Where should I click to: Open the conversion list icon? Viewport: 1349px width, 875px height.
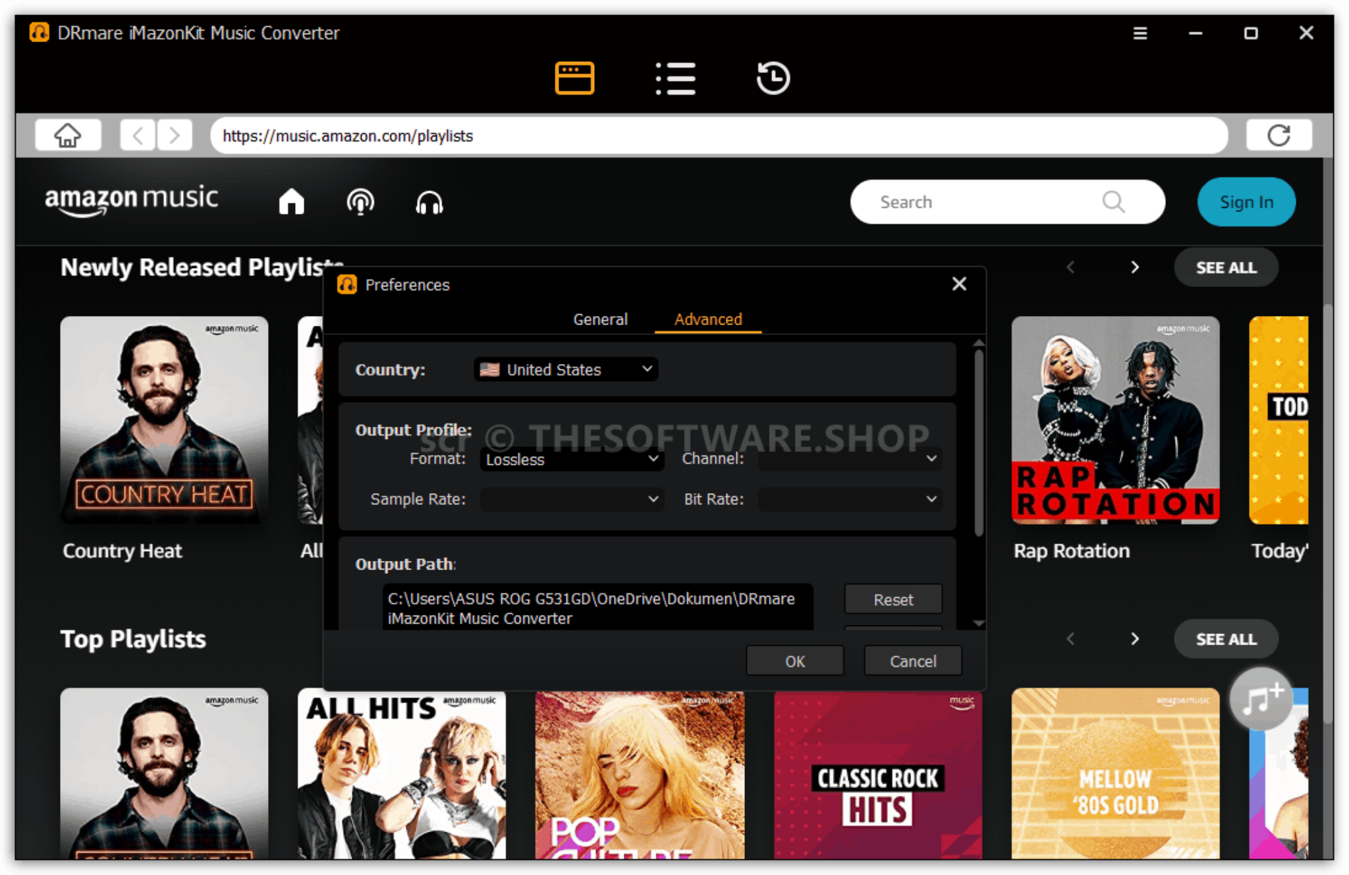(x=675, y=78)
